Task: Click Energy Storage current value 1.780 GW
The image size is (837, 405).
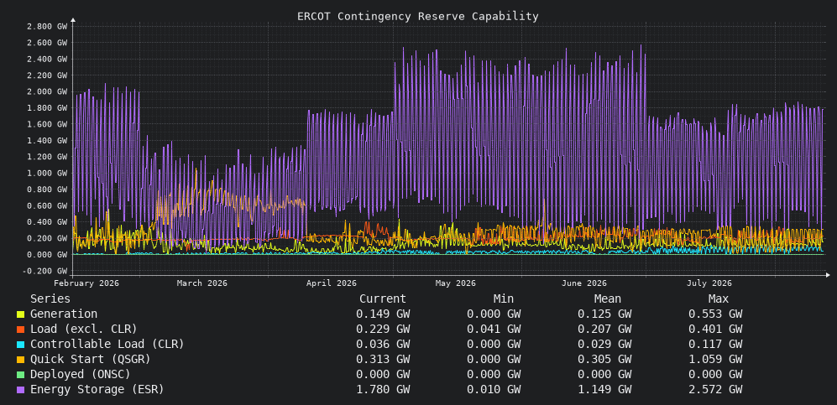Action: click(383, 389)
